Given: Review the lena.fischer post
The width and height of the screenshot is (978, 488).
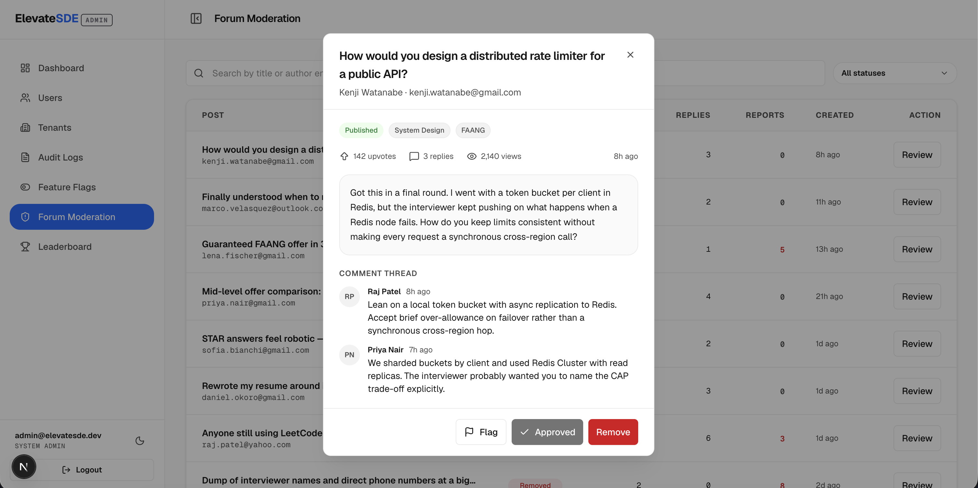Looking at the screenshot, I should (x=917, y=249).
